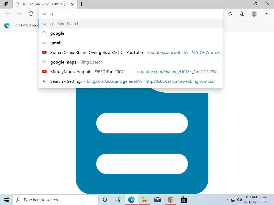Open Zuma Deluxe Game Over YouTube suggestion
This screenshot has width=274, height=205.
tap(131, 52)
